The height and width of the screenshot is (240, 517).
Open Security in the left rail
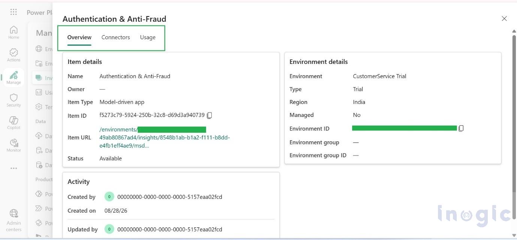[x=13, y=100]
